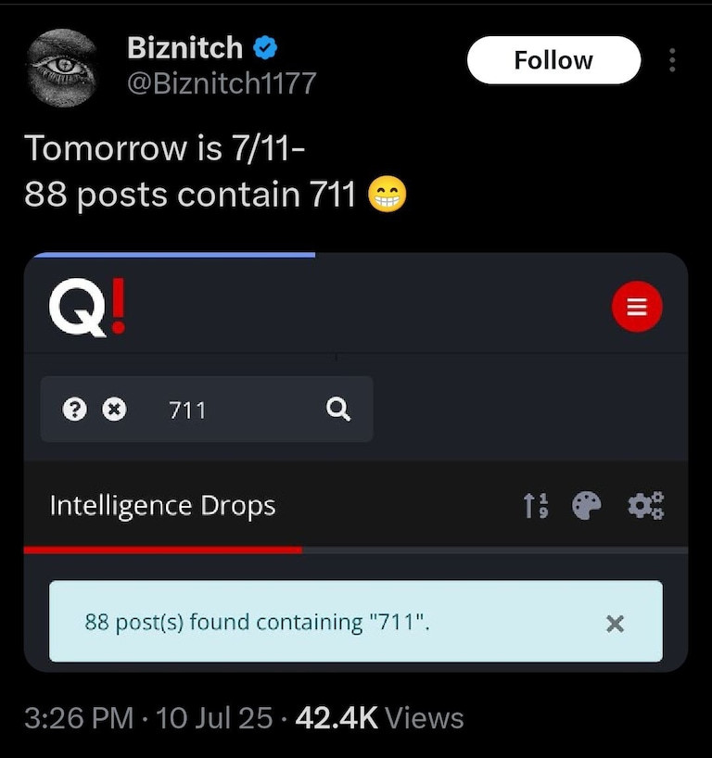This screenshot has width=712, height=758.
Task: Click the Follow button
Action: coord(553,61)
